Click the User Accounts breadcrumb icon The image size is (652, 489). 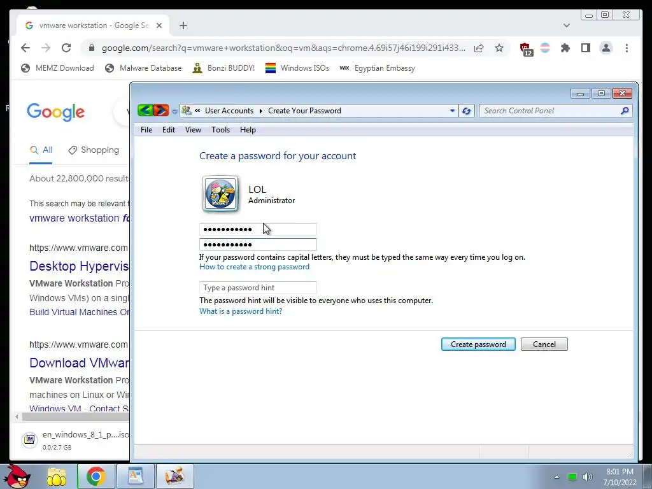(x=187, y=111)
